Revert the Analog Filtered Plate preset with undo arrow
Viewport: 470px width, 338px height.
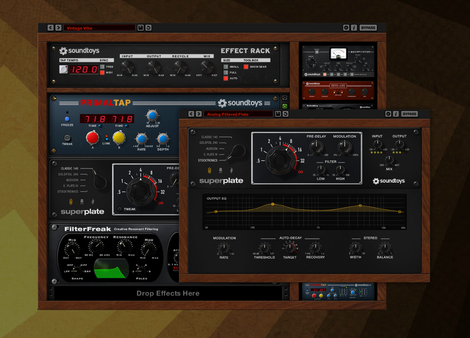[x=286, y=114]
